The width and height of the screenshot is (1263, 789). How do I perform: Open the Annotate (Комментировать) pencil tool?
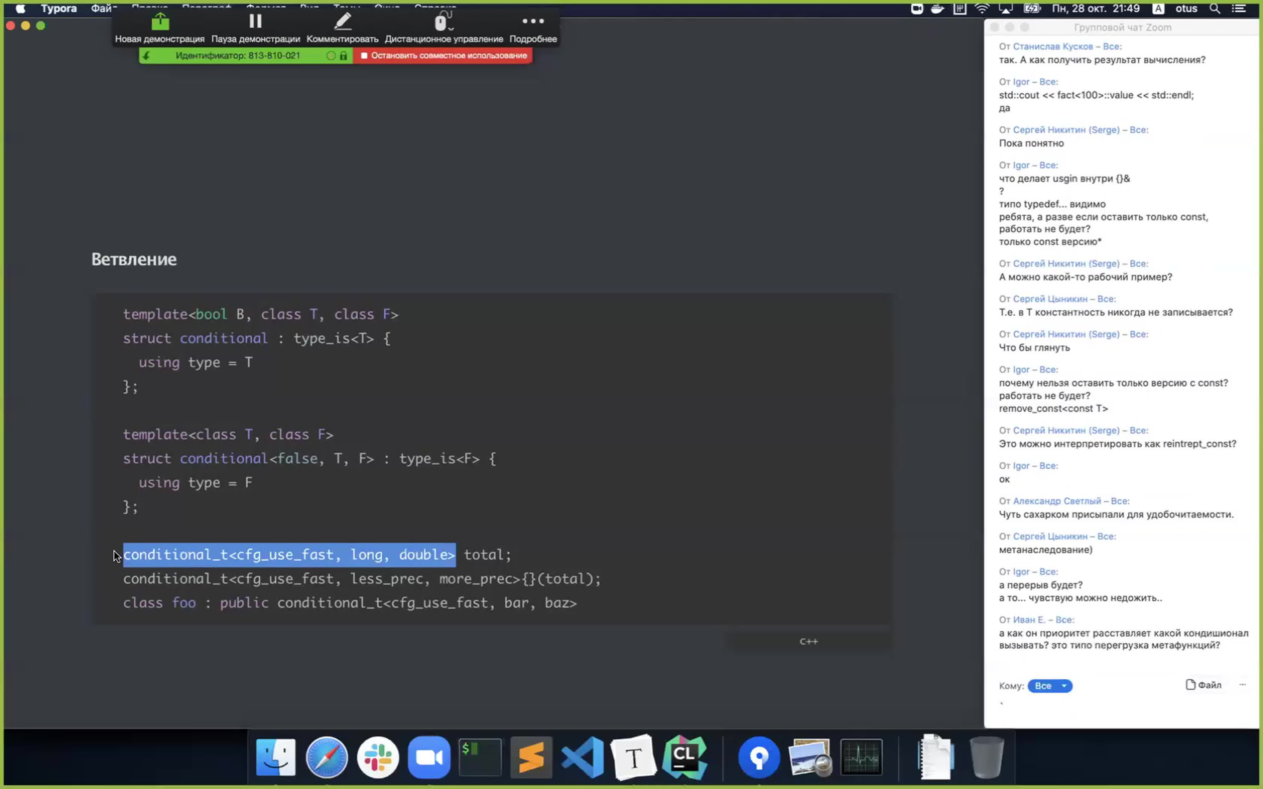click(x=342, y=22)
